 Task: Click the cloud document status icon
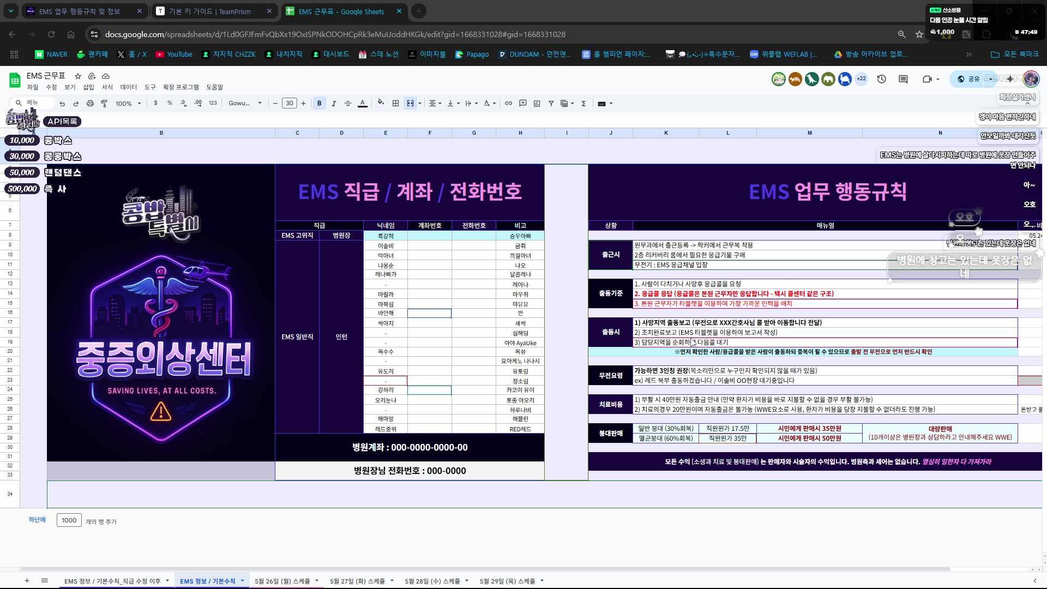pyautogui.click(x=106, y=76)
